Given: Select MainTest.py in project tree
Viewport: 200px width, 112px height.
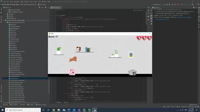Looking at the screenshot, I should point(13,49).
